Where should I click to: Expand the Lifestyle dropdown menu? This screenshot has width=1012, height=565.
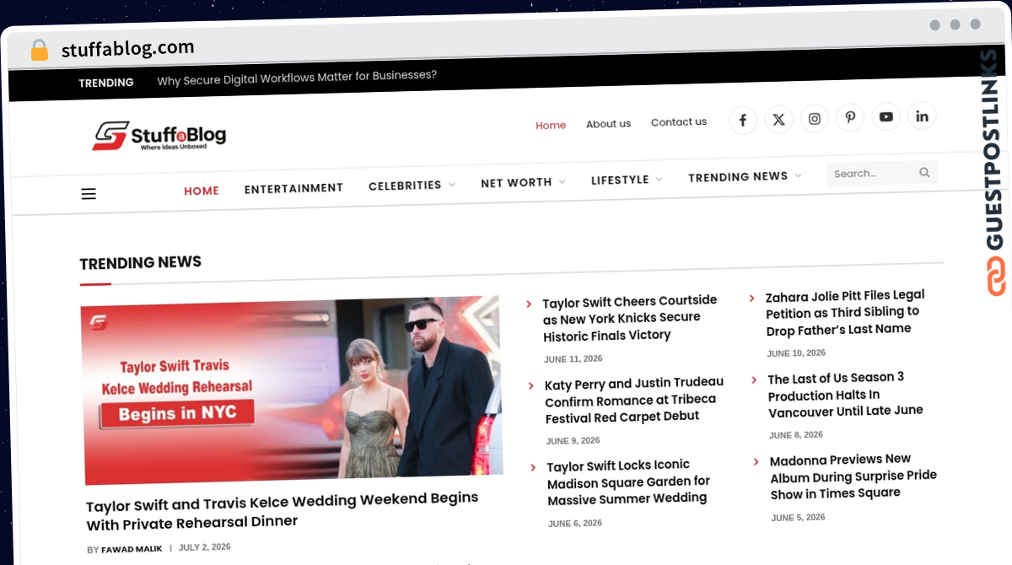coord(627,180)
